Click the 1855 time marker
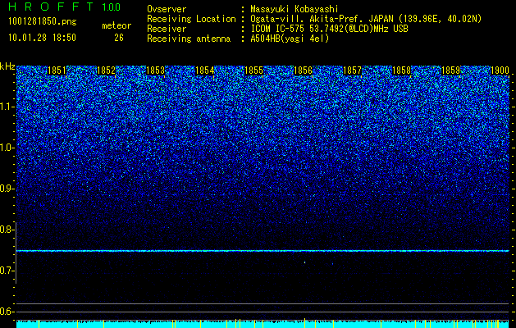 click(x=254, y=71)
